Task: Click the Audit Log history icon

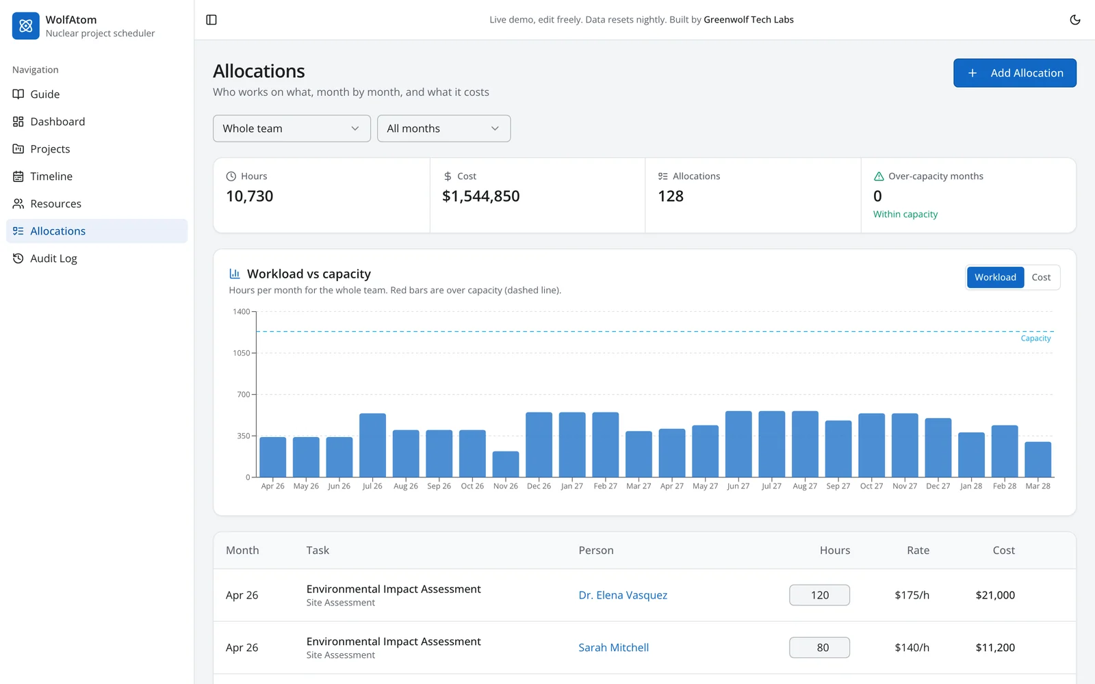Action: click(18, 259)
